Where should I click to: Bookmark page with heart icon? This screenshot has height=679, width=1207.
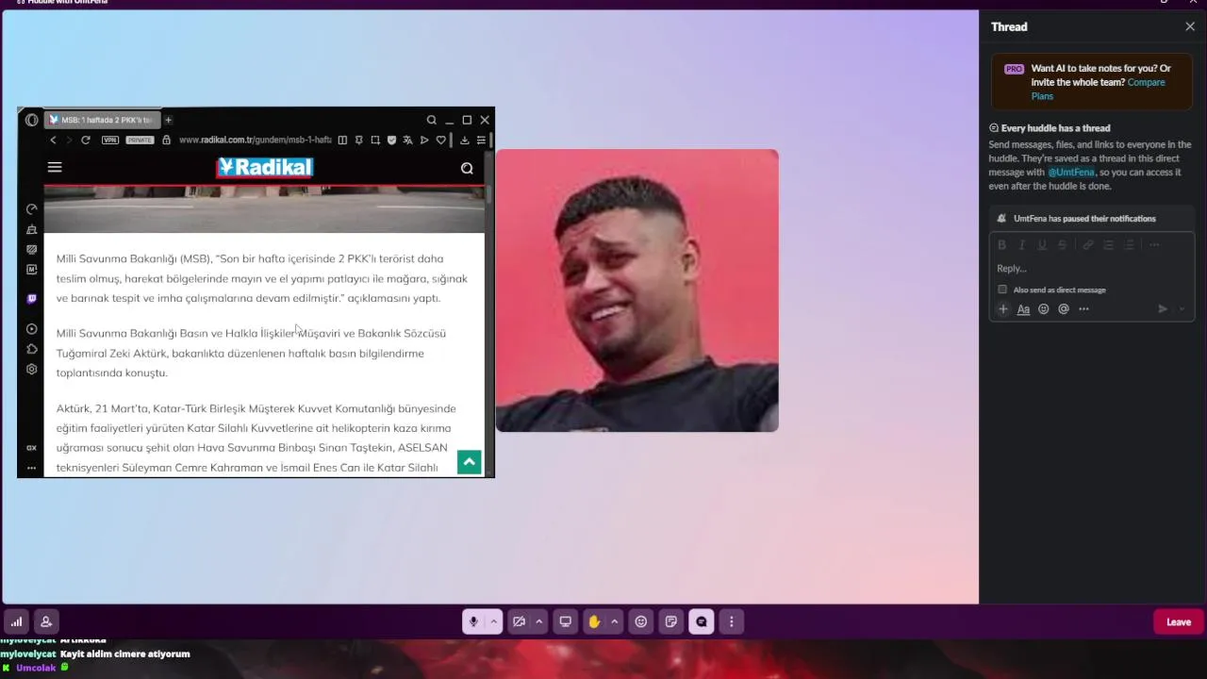440,140
